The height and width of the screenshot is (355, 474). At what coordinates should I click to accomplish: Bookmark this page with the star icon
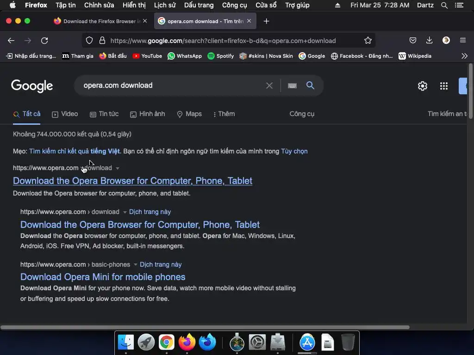pos(368,41)
